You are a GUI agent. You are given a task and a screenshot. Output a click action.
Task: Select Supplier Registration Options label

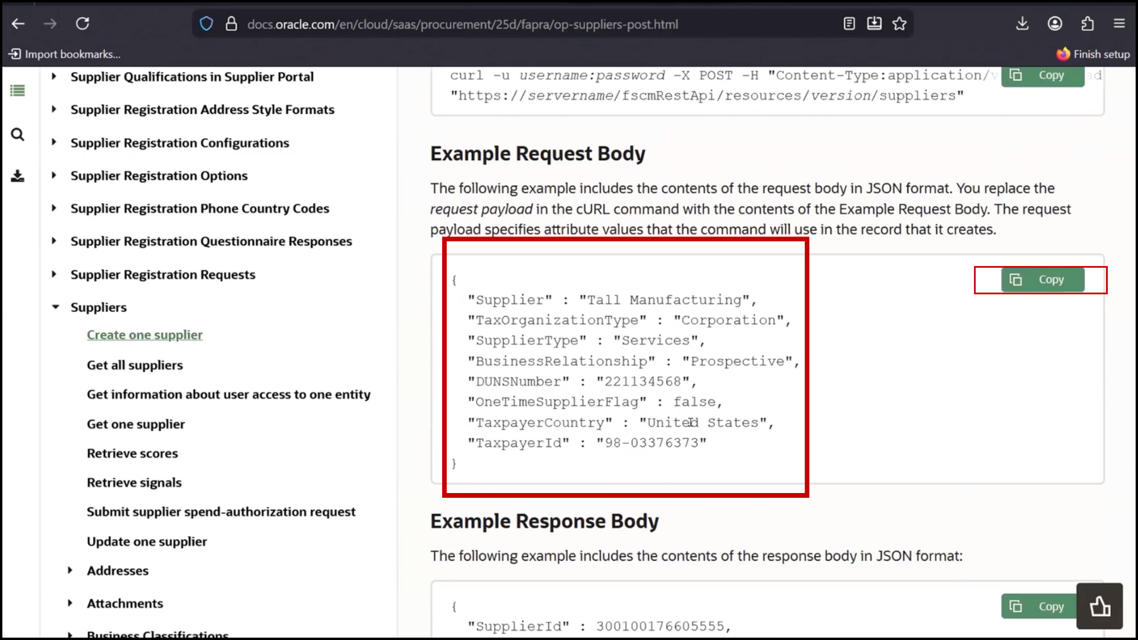pyautogui.click(x=159, y=175)
